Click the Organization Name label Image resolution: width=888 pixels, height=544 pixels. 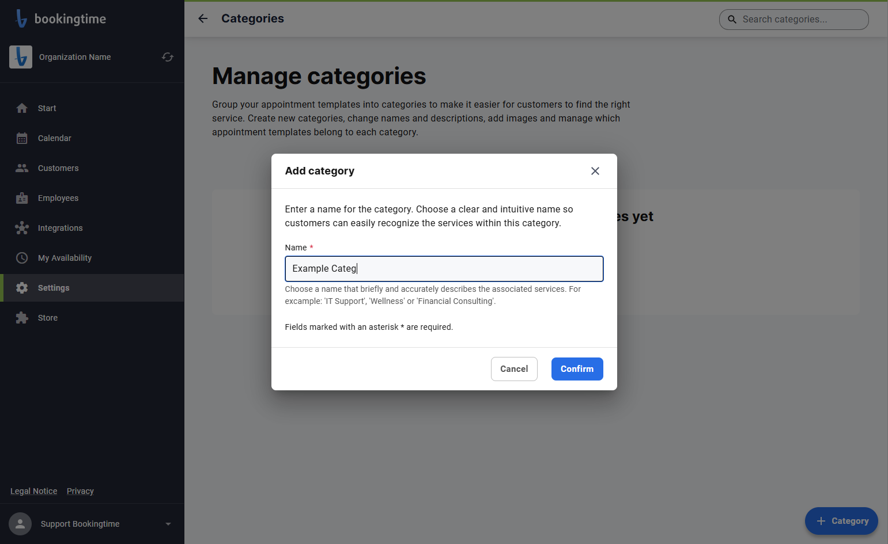click(x=75, y=57)
